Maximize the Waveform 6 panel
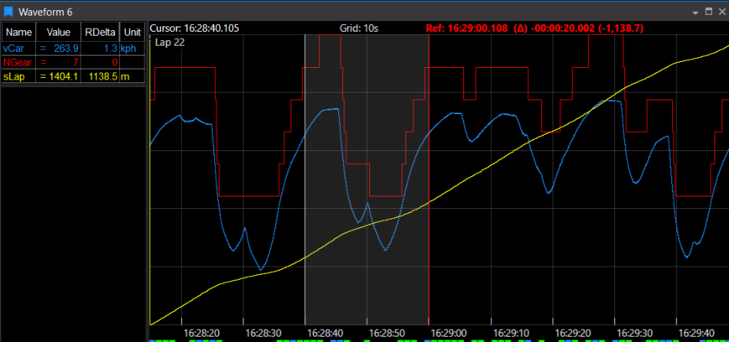 (x=709, y=11)
